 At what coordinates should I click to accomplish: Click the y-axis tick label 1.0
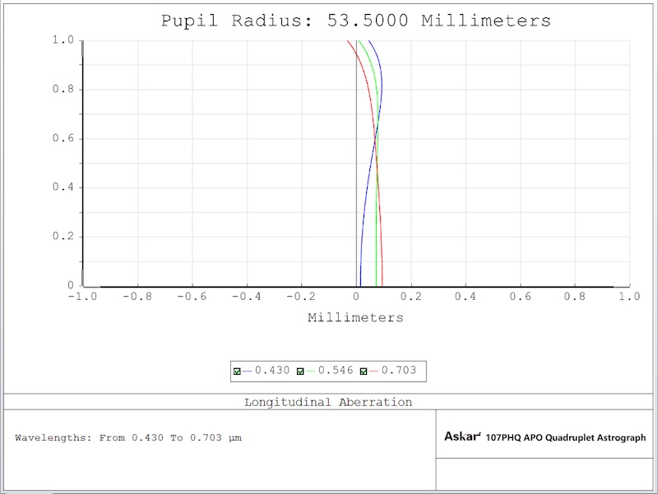[63, 39]
